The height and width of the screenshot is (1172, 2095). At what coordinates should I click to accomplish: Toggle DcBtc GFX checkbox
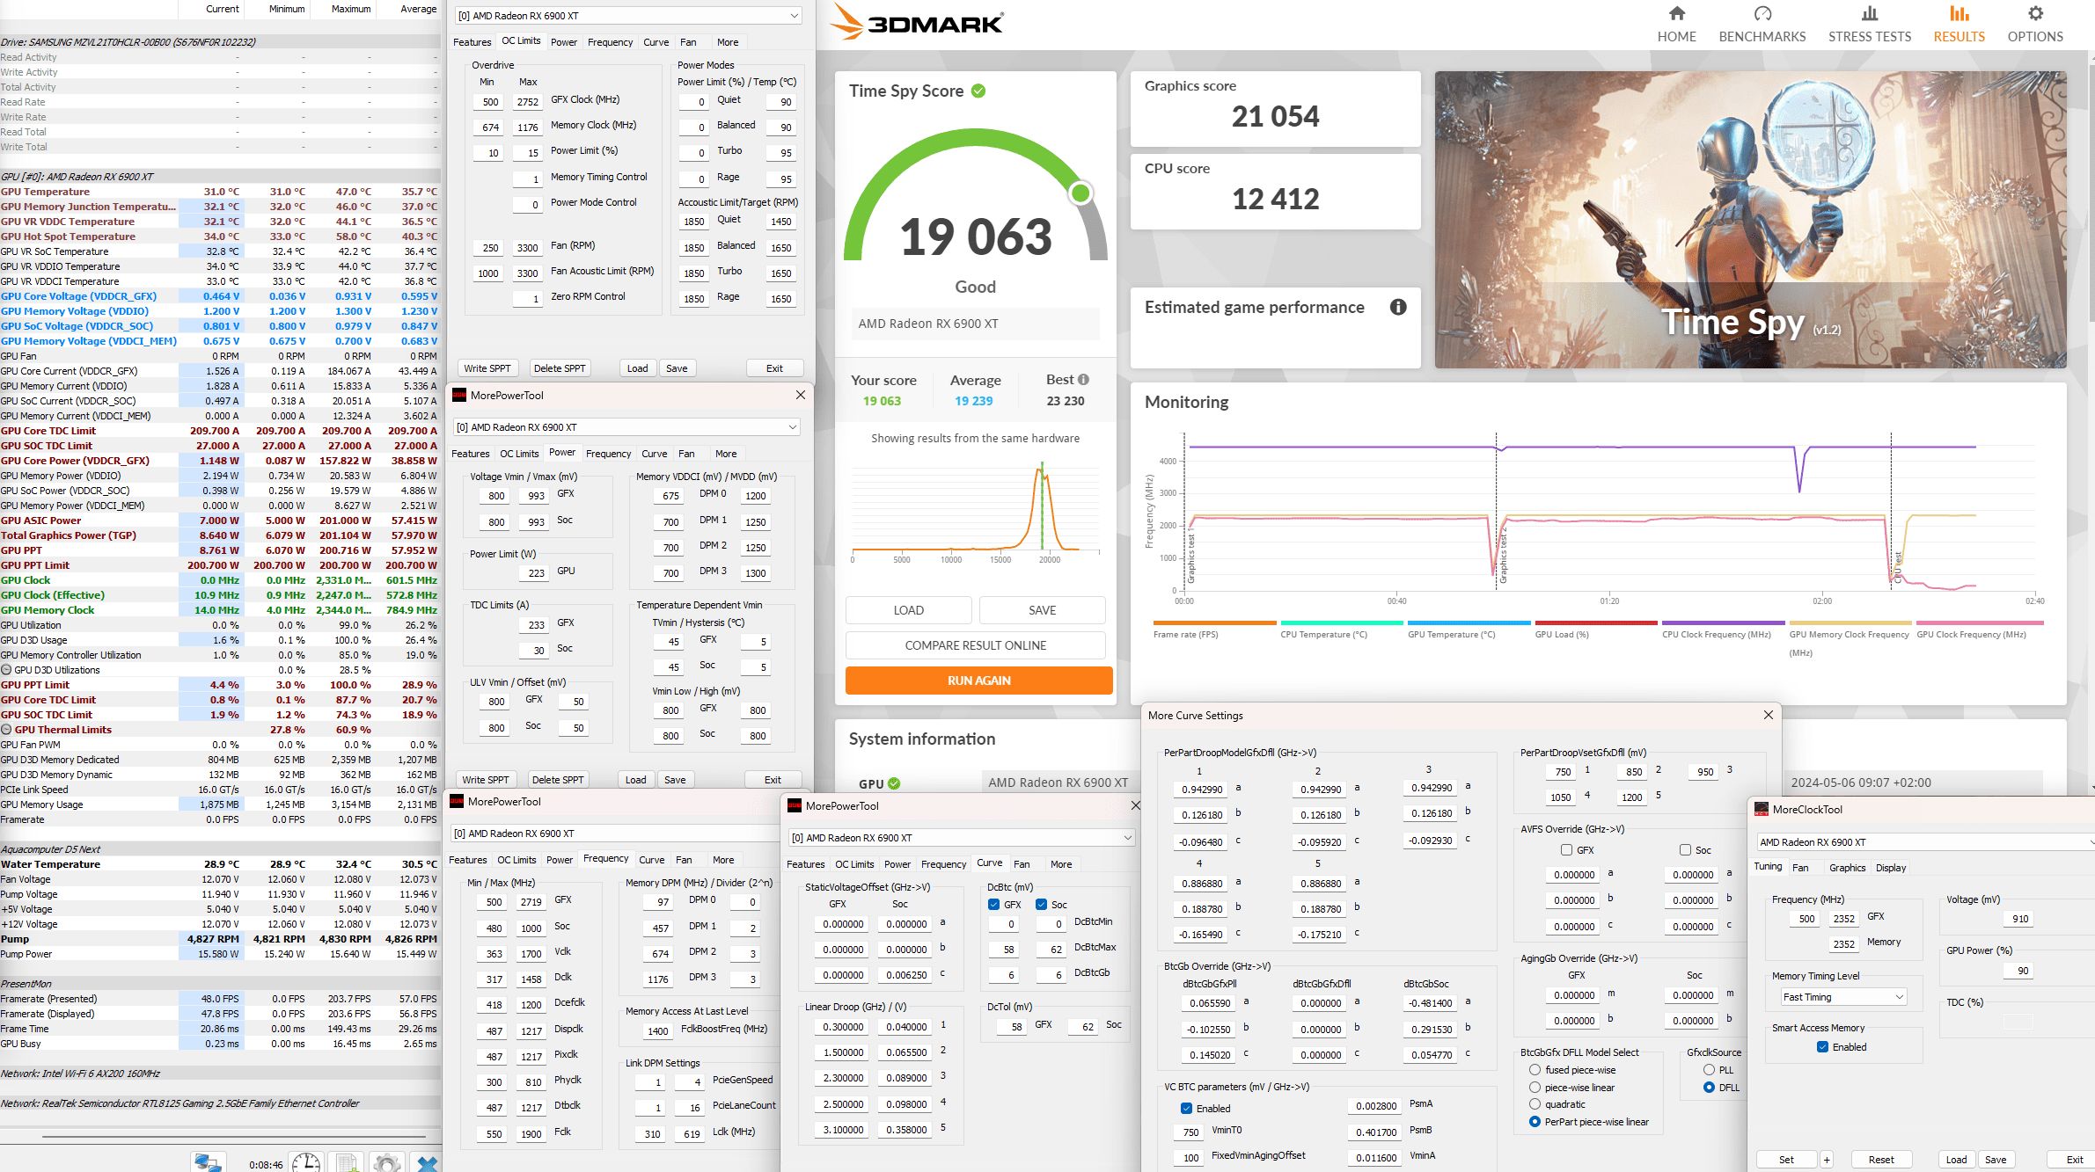tap(993, 905)
